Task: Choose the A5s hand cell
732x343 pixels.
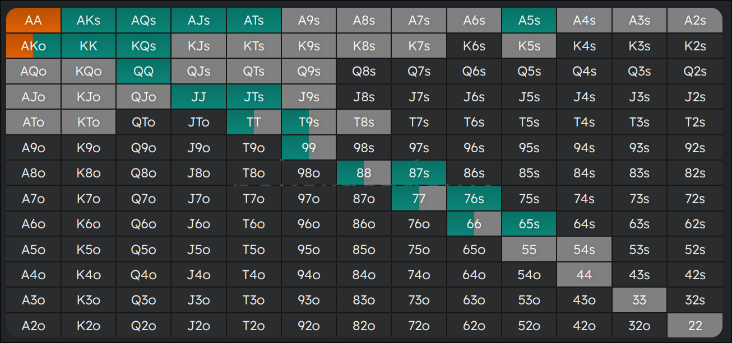Action: 529,20
